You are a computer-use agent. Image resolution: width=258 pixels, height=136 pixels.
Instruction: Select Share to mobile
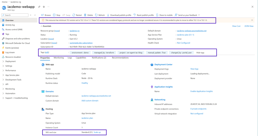click(x=164, y=15)
